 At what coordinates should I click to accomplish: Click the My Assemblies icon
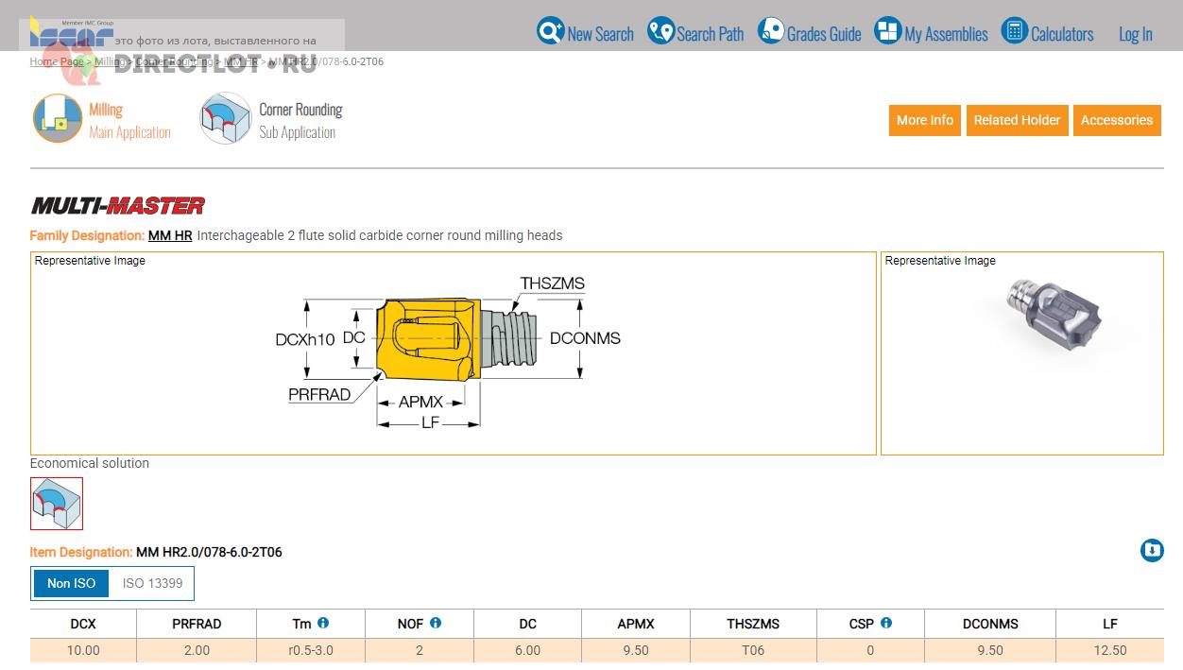tap(888, 31)
